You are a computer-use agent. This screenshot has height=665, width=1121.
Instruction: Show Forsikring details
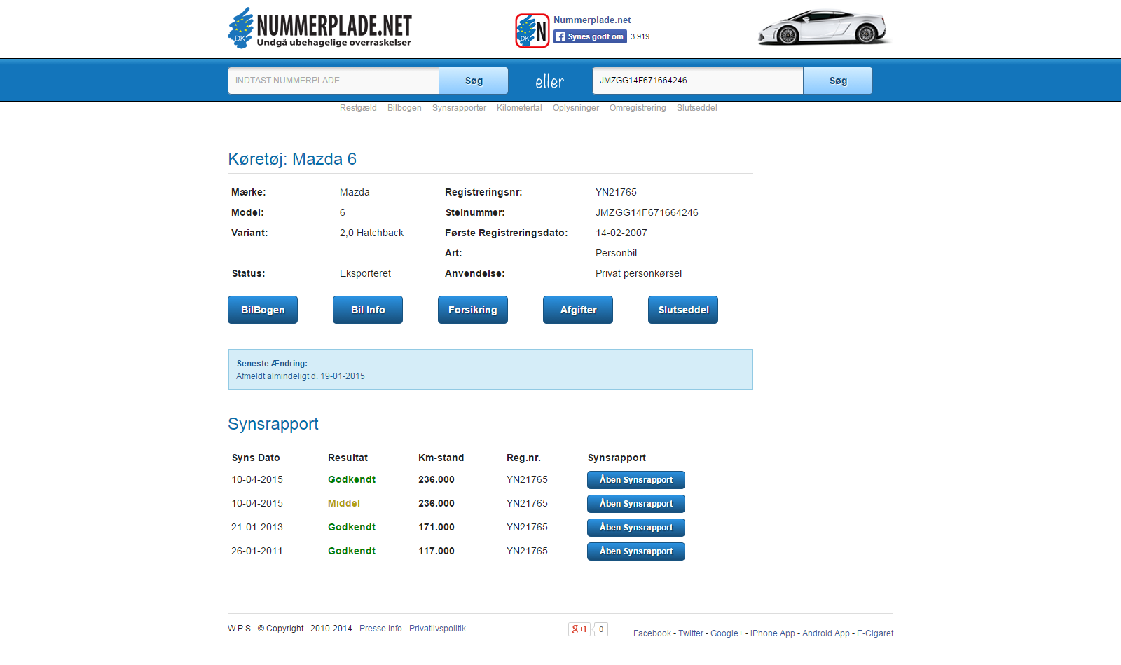tap(473, 310)
